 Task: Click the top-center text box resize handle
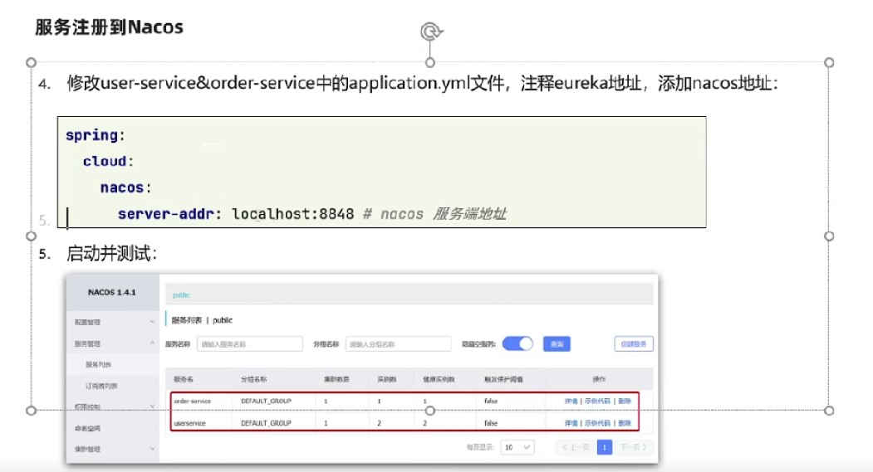click(429, 63)
